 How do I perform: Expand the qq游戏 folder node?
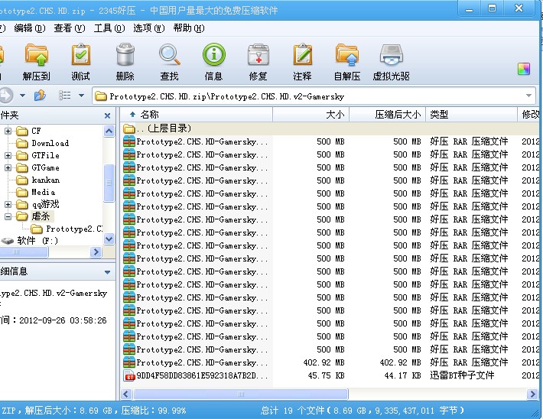point(8,204)
